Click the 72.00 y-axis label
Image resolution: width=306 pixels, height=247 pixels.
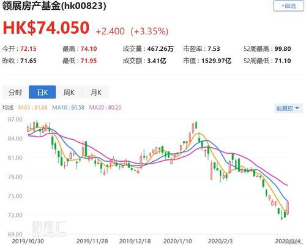[x=15, y=215]
